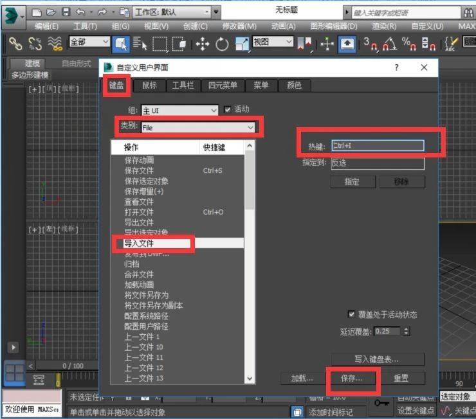Undo last action arrow icon
476x419 pixels.
point(80,12)
